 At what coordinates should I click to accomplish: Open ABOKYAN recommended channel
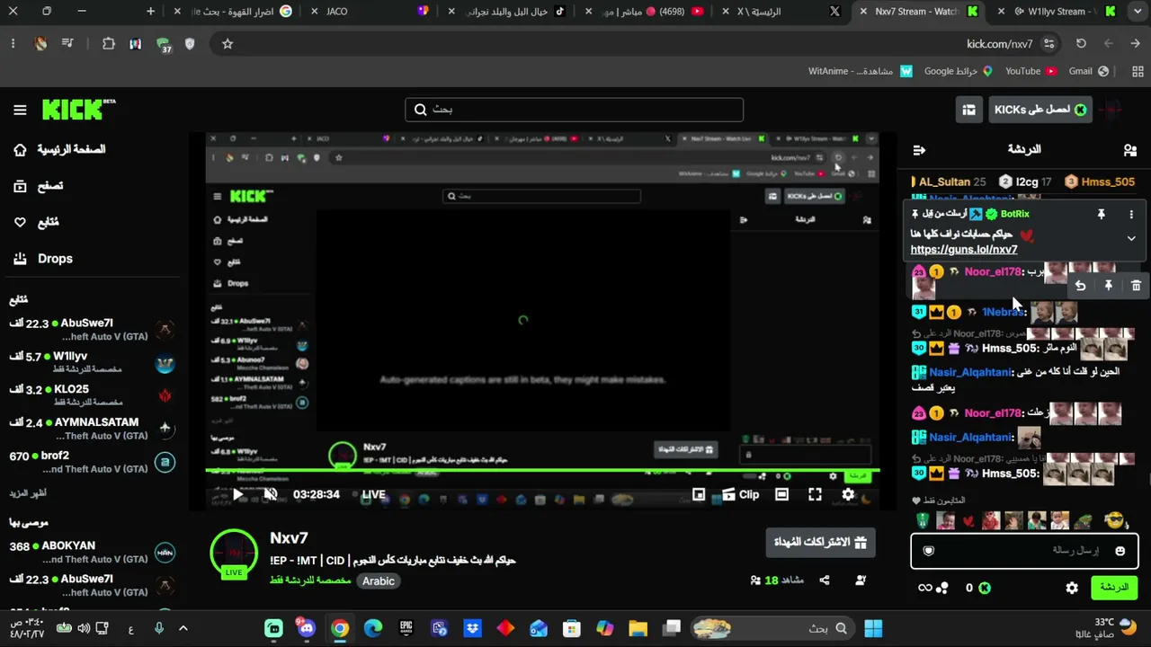click(x=92, y=552)
